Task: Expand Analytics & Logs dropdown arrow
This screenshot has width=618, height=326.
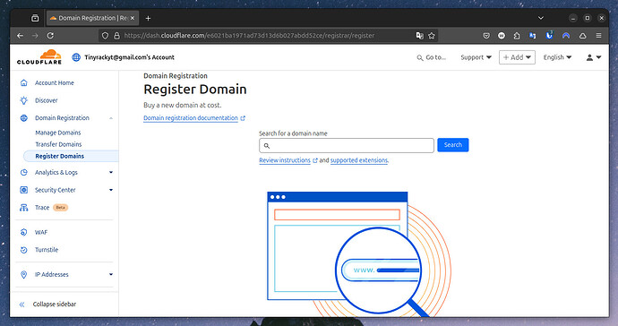Action: (x=111, y=172)
